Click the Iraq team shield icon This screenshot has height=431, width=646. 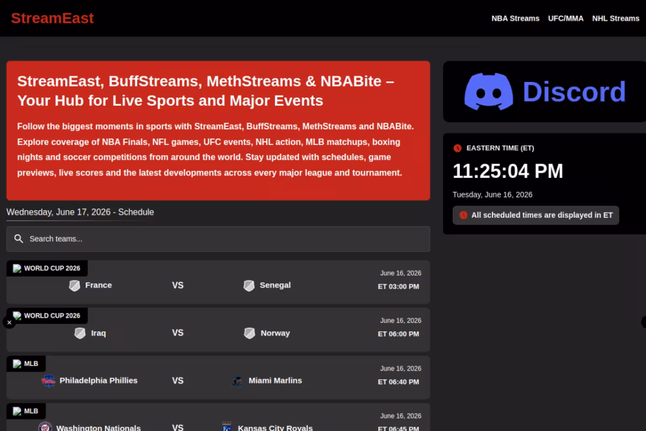(x=80, y=333)
